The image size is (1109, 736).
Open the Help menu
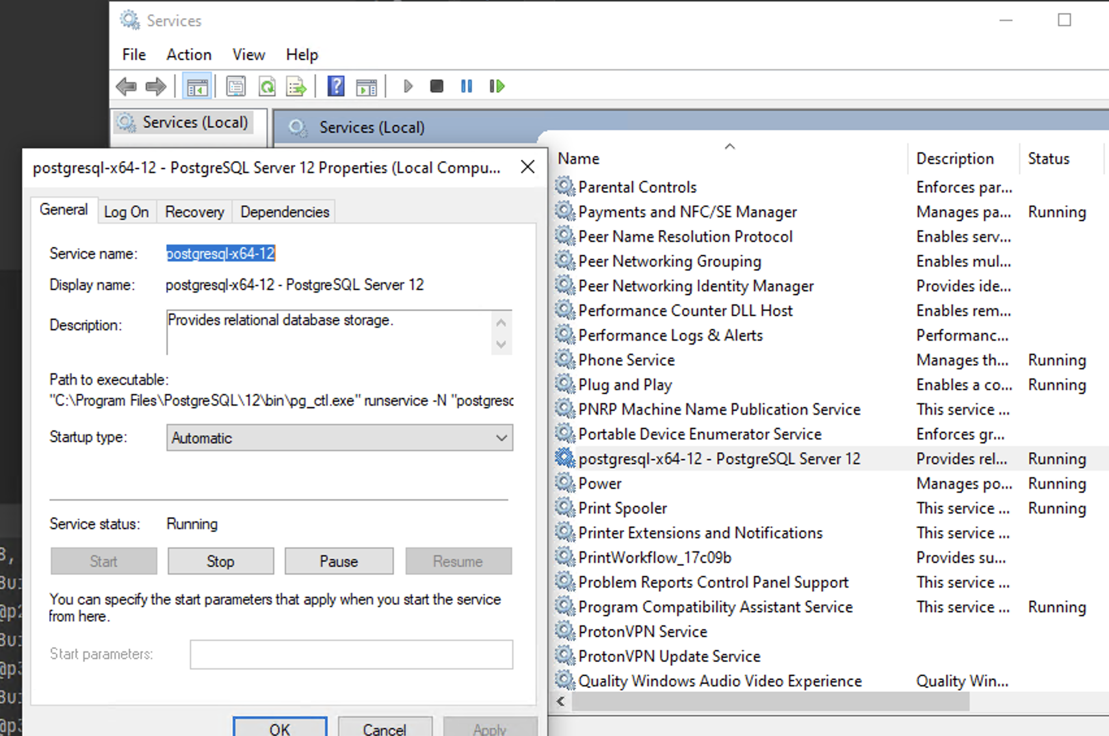click(x=302, y=55)
